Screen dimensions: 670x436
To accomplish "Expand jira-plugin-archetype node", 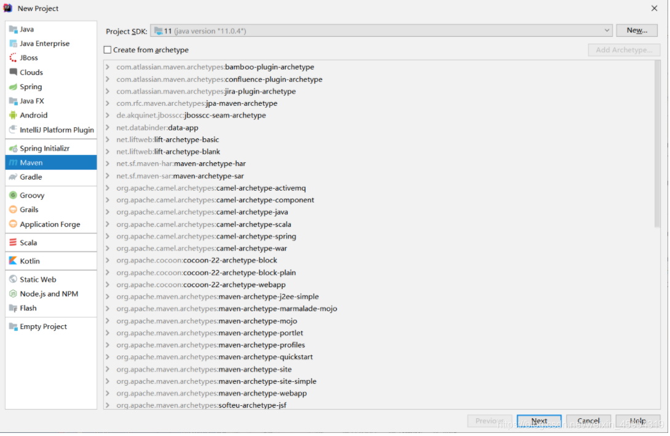I will [108, 91].
